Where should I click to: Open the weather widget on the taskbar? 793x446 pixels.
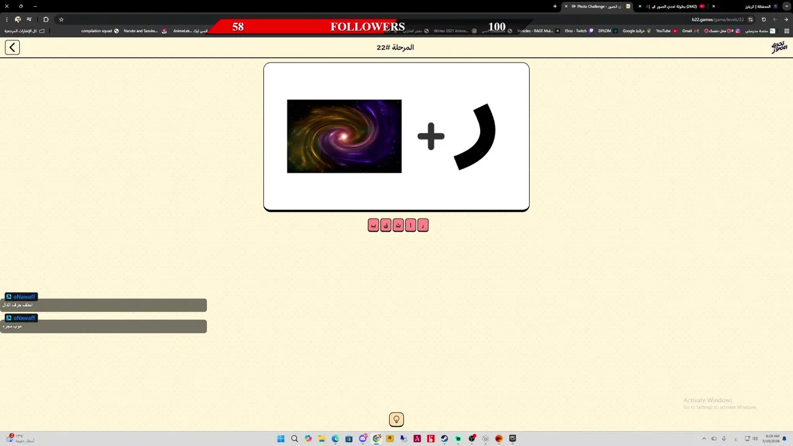tap(19, 439)
